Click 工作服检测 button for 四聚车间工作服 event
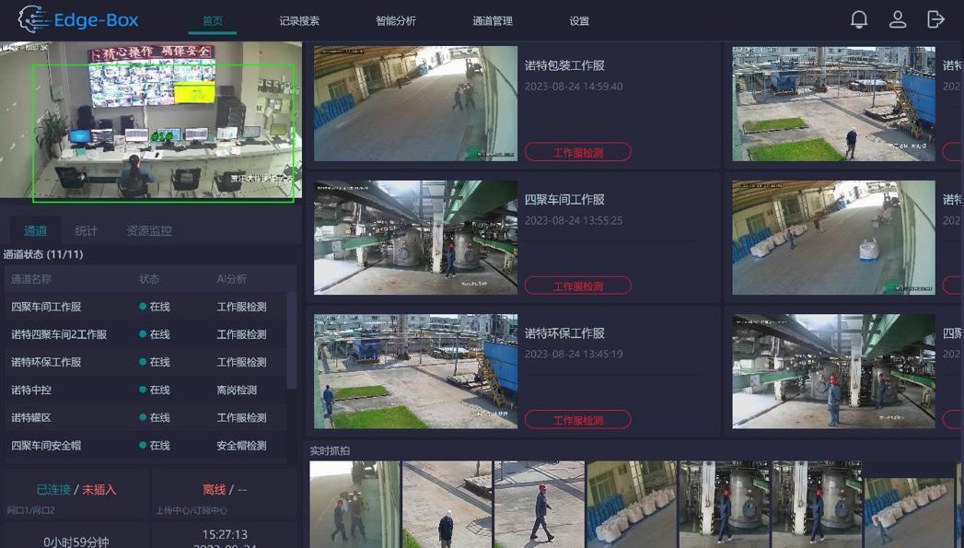Viewport: 964px width, 548px height. click(x=578, y=286)
